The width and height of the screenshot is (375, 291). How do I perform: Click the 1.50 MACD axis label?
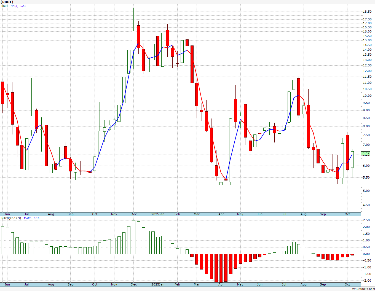(367, 234)
